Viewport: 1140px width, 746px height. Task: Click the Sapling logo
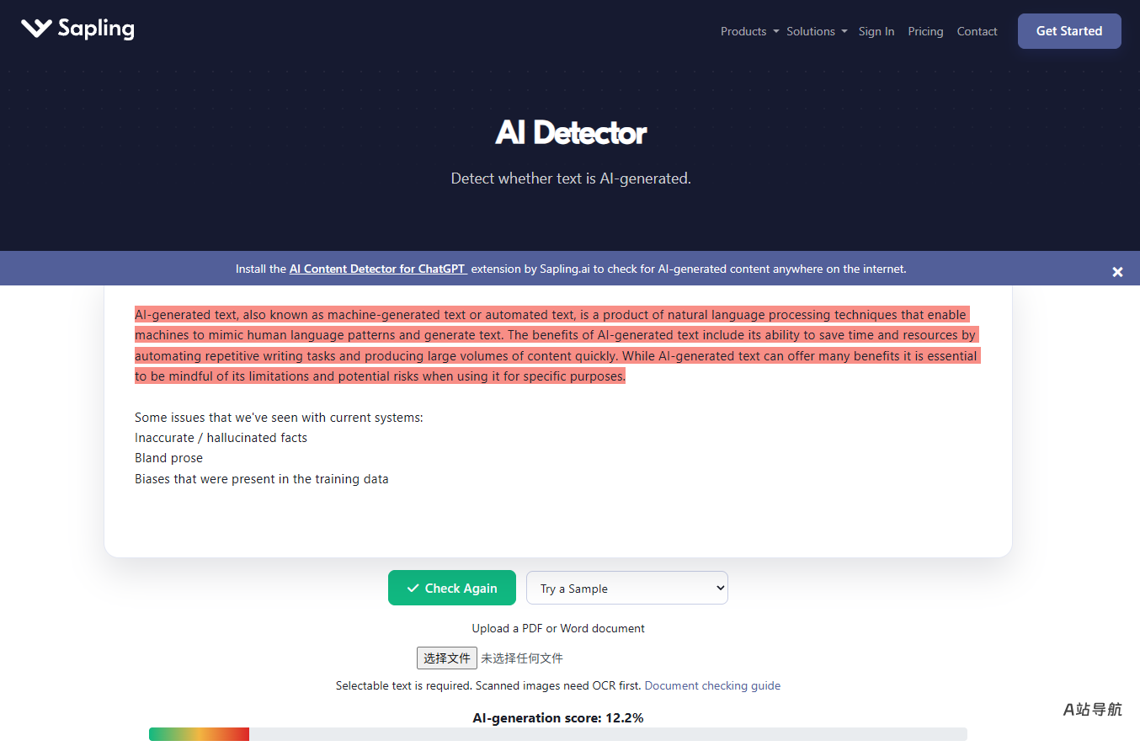coord(77,29)
